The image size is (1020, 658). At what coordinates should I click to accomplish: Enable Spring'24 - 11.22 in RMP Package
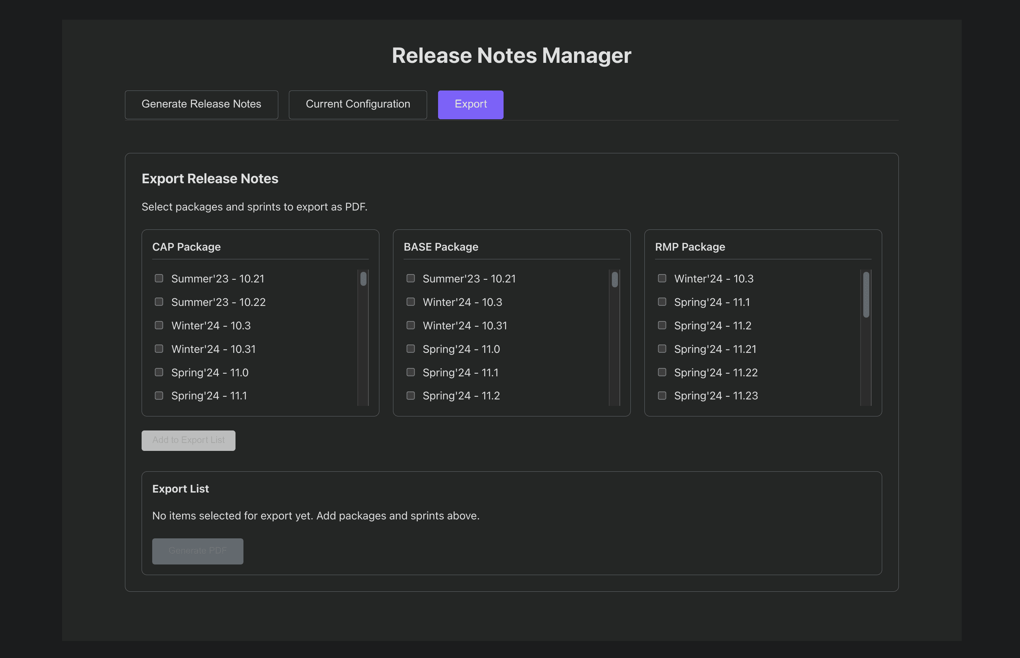[662, 373]
